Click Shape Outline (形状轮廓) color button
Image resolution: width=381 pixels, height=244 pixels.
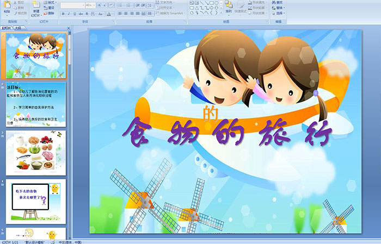pos(257,8)
